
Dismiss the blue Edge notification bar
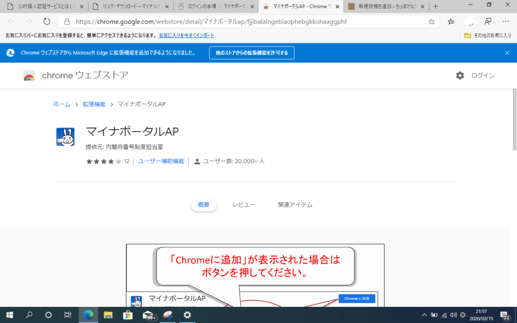coord(507,52)
